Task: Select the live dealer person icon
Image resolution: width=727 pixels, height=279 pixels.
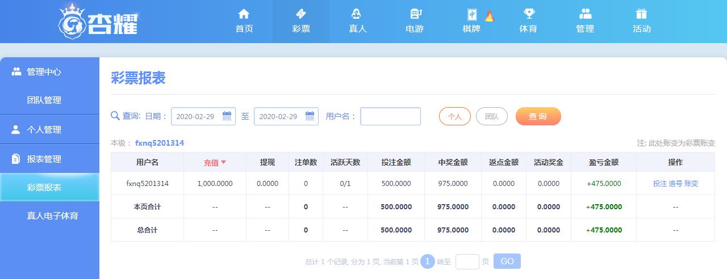Action: (357, 14)
